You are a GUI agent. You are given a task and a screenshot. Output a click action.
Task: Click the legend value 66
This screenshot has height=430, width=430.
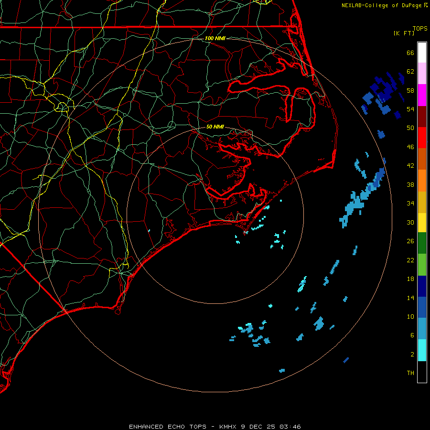coord(410,53)
